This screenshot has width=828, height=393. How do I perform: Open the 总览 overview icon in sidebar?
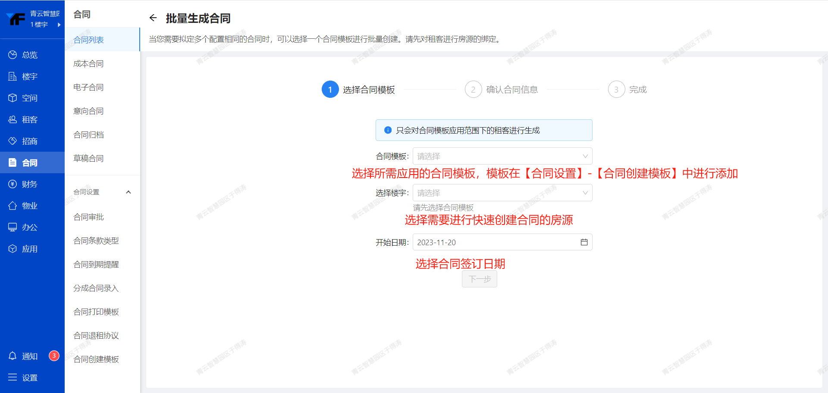pyautogui.click(x=13, y=55)
